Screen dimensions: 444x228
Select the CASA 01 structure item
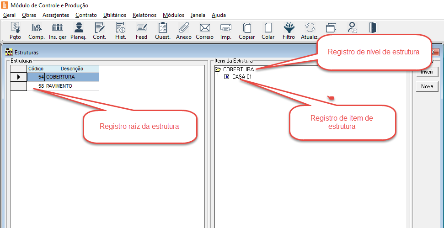(241, 77)
